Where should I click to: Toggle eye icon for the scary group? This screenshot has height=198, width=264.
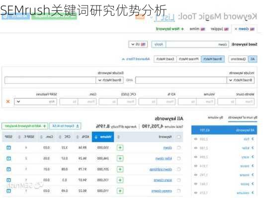click(196, 157)
